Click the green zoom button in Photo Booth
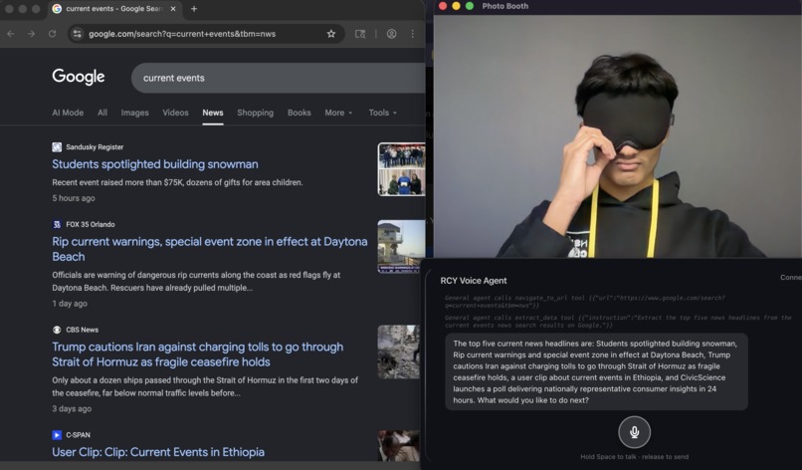The height and width of the screenshot is (470, 802). tap(470, 6)
